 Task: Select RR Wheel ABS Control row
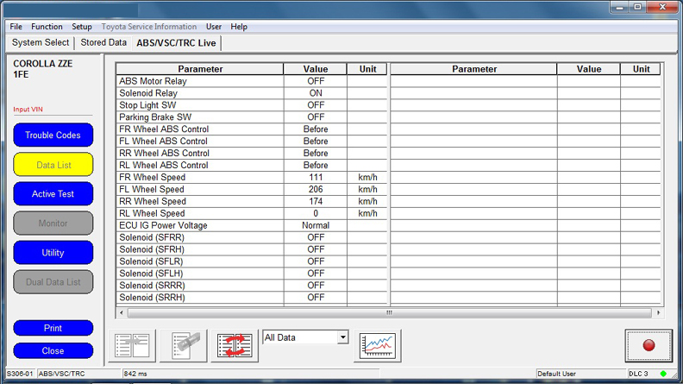point(252,153)
